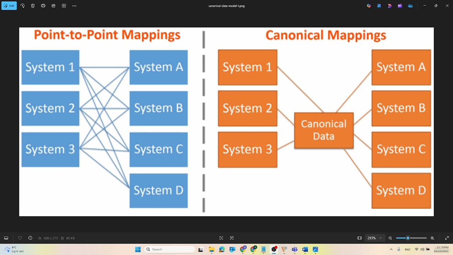Open Microsoft Teams from the taskbar

click(x=294, y=249)
